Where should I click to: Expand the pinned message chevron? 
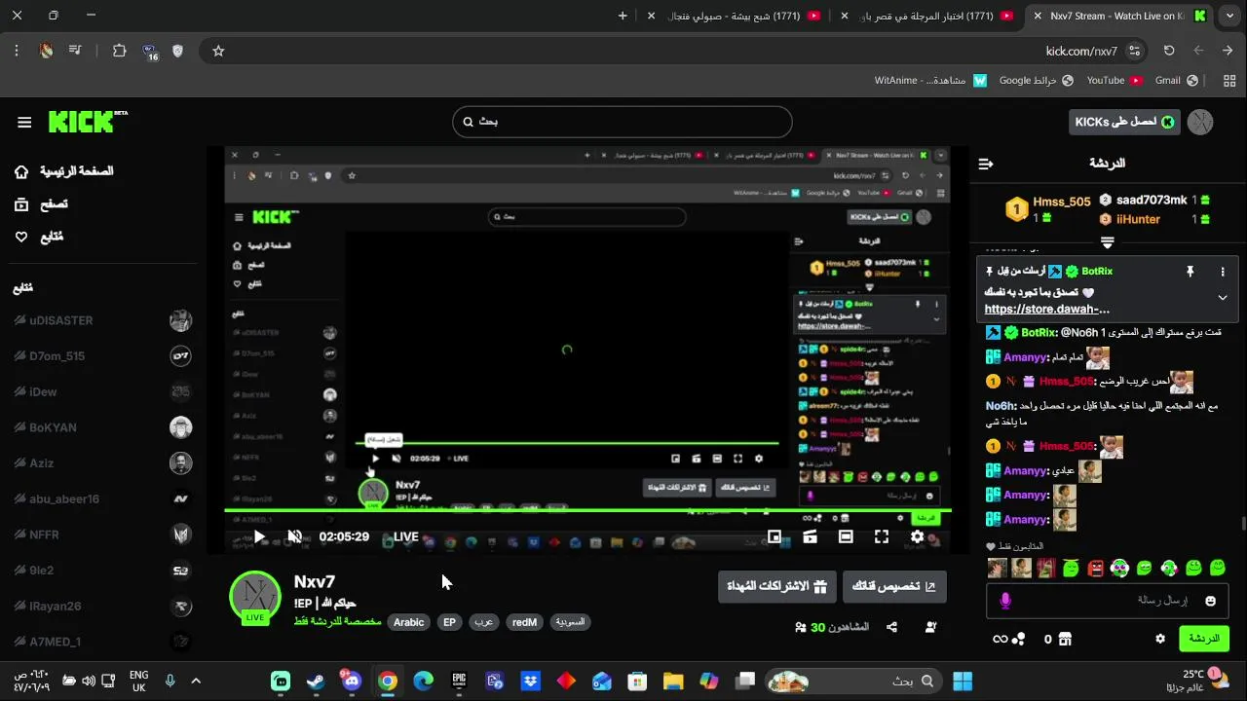tap(1223, 298)
